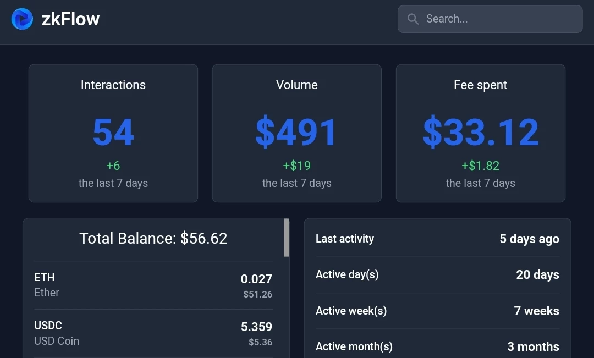Open the zkFlow title link
This screenshot has height=358, width=594.
pyautogui.click(x=70, y=19)
